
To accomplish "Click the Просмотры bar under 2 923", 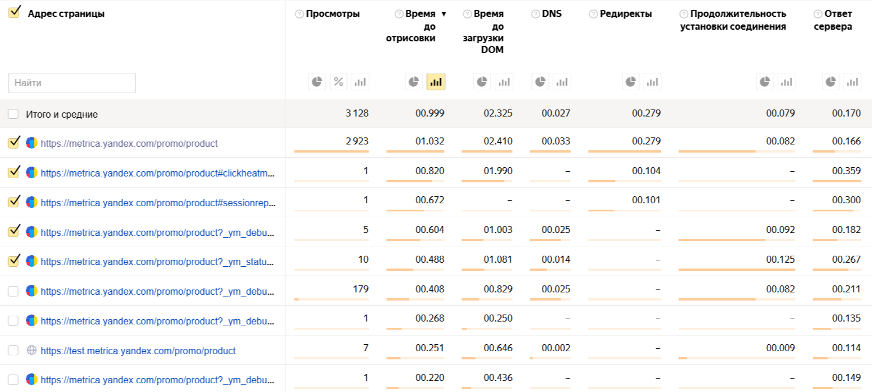I will click(x=331, y=151).
